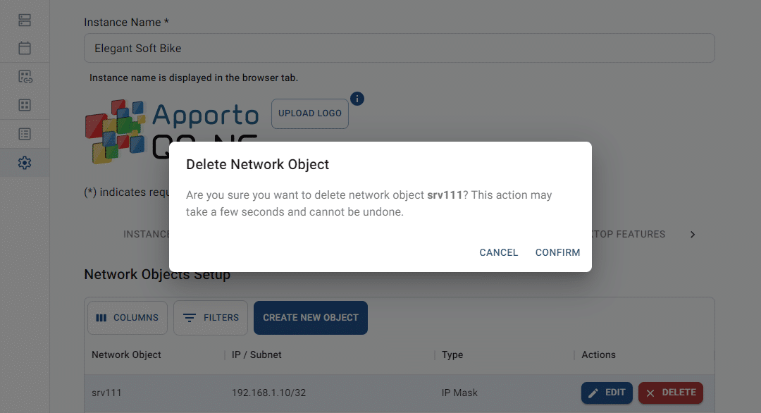Select the calendar icon in the sidebar
Screen dimensions: 761x413
click(x=24, y=48)
